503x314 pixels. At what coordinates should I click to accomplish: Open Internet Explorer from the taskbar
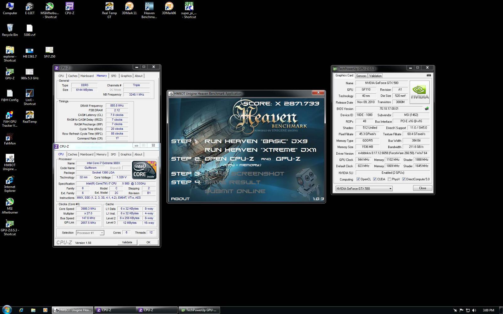click(21, 310)
